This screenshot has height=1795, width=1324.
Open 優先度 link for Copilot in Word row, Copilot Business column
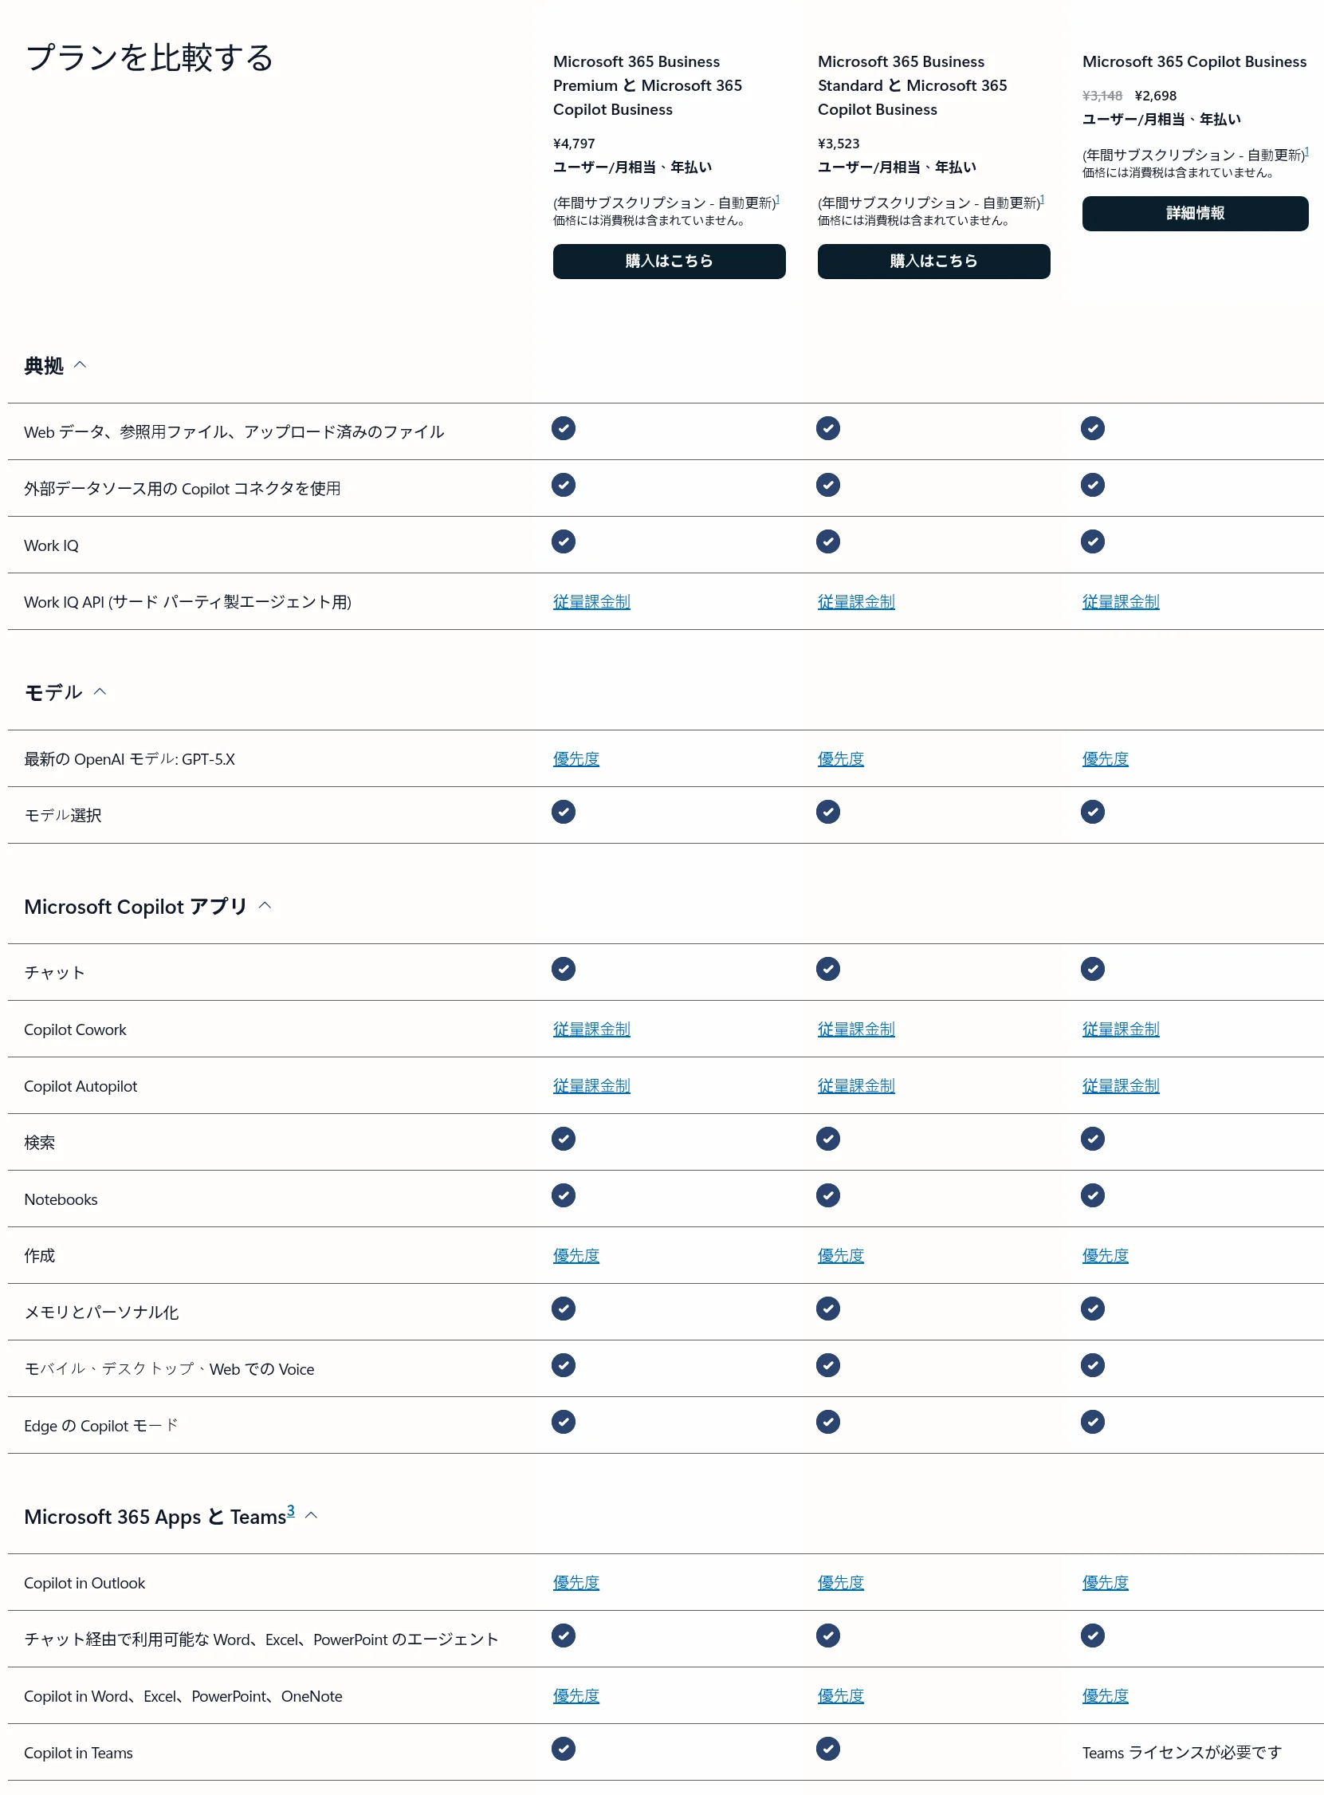click(1106, 1695)
